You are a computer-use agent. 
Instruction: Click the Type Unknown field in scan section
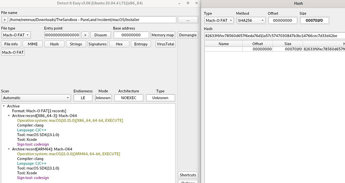click(x=160, y=98)
